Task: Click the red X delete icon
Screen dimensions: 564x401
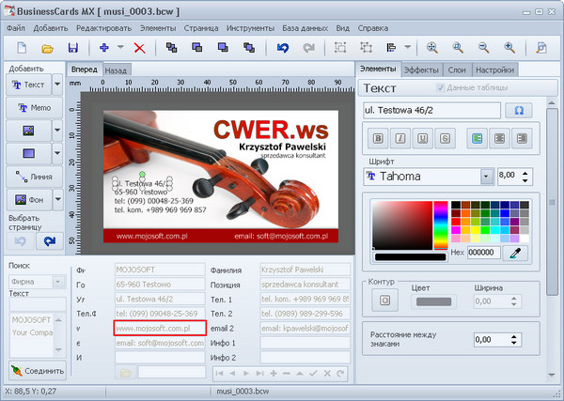Action: (139, 47)
